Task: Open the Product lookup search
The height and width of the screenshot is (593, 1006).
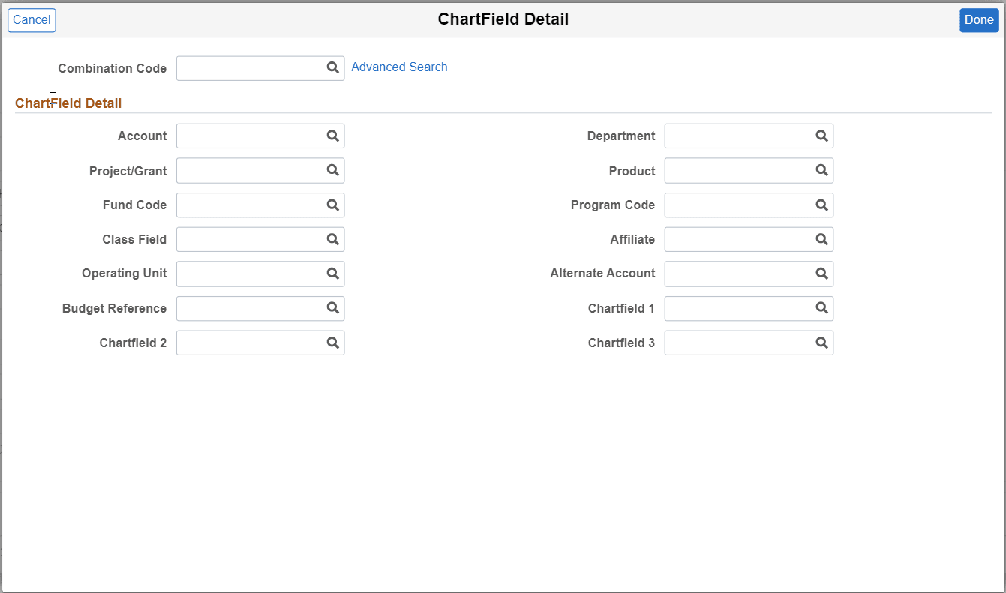Action: tap(821, 170)
